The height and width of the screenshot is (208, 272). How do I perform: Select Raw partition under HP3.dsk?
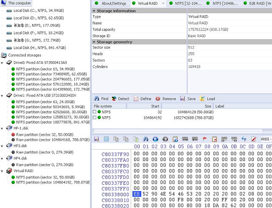44,152
